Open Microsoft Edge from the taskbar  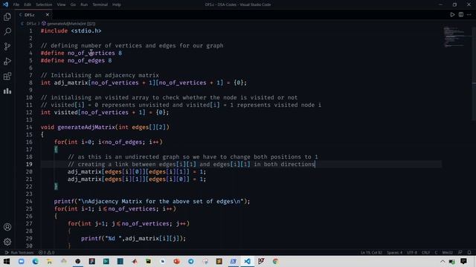(35, 261)
